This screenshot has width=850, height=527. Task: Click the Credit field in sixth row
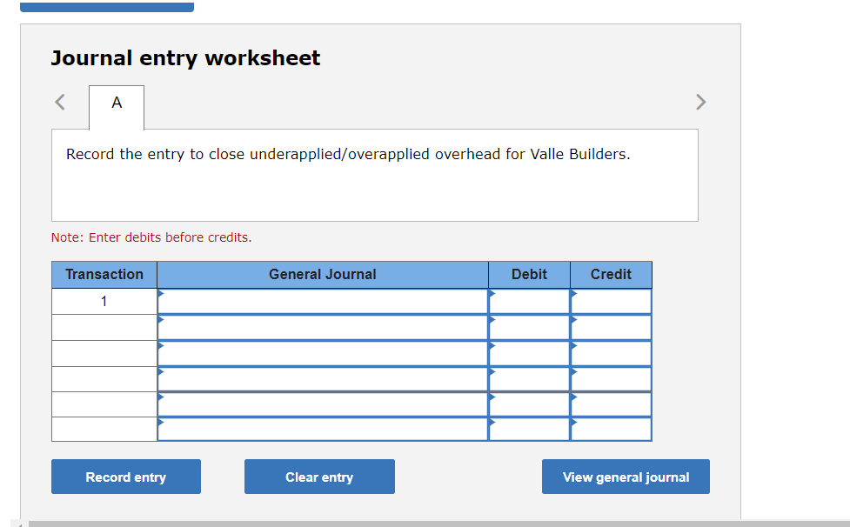click(x=611, y=429)
